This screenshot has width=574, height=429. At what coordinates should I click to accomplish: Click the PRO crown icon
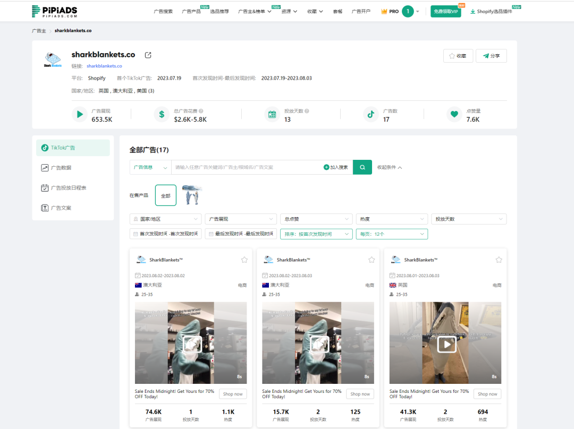(x=384, y=11)
